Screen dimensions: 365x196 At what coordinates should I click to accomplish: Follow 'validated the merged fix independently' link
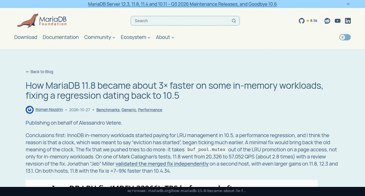162,164
